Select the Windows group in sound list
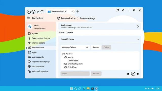The width and height of the screenshot is (162, 91). [68, 54]
